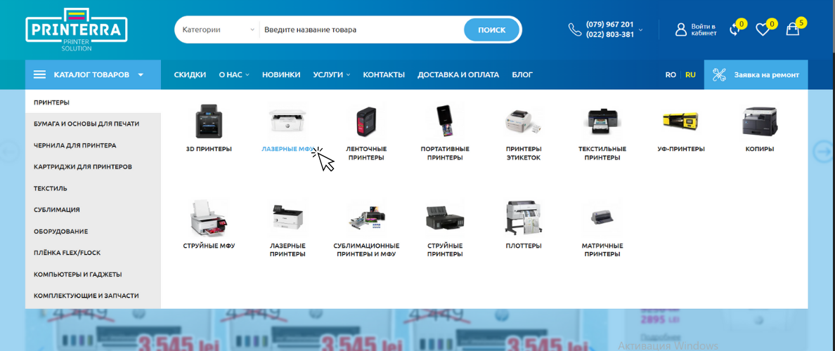Switch language to RU
Screen dimensions: 835x351
690,75
